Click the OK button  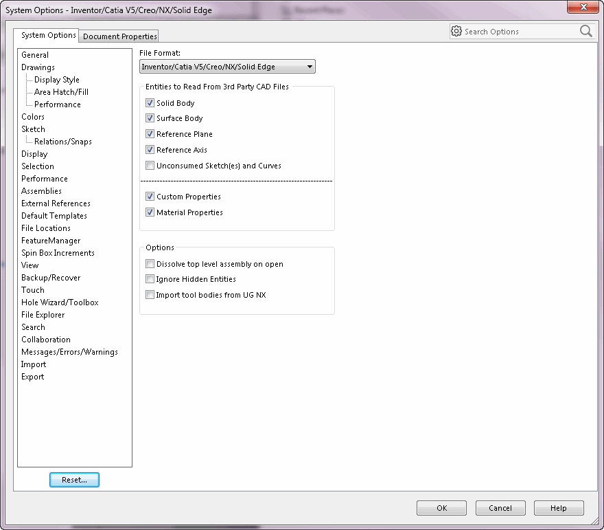[441, 508]
